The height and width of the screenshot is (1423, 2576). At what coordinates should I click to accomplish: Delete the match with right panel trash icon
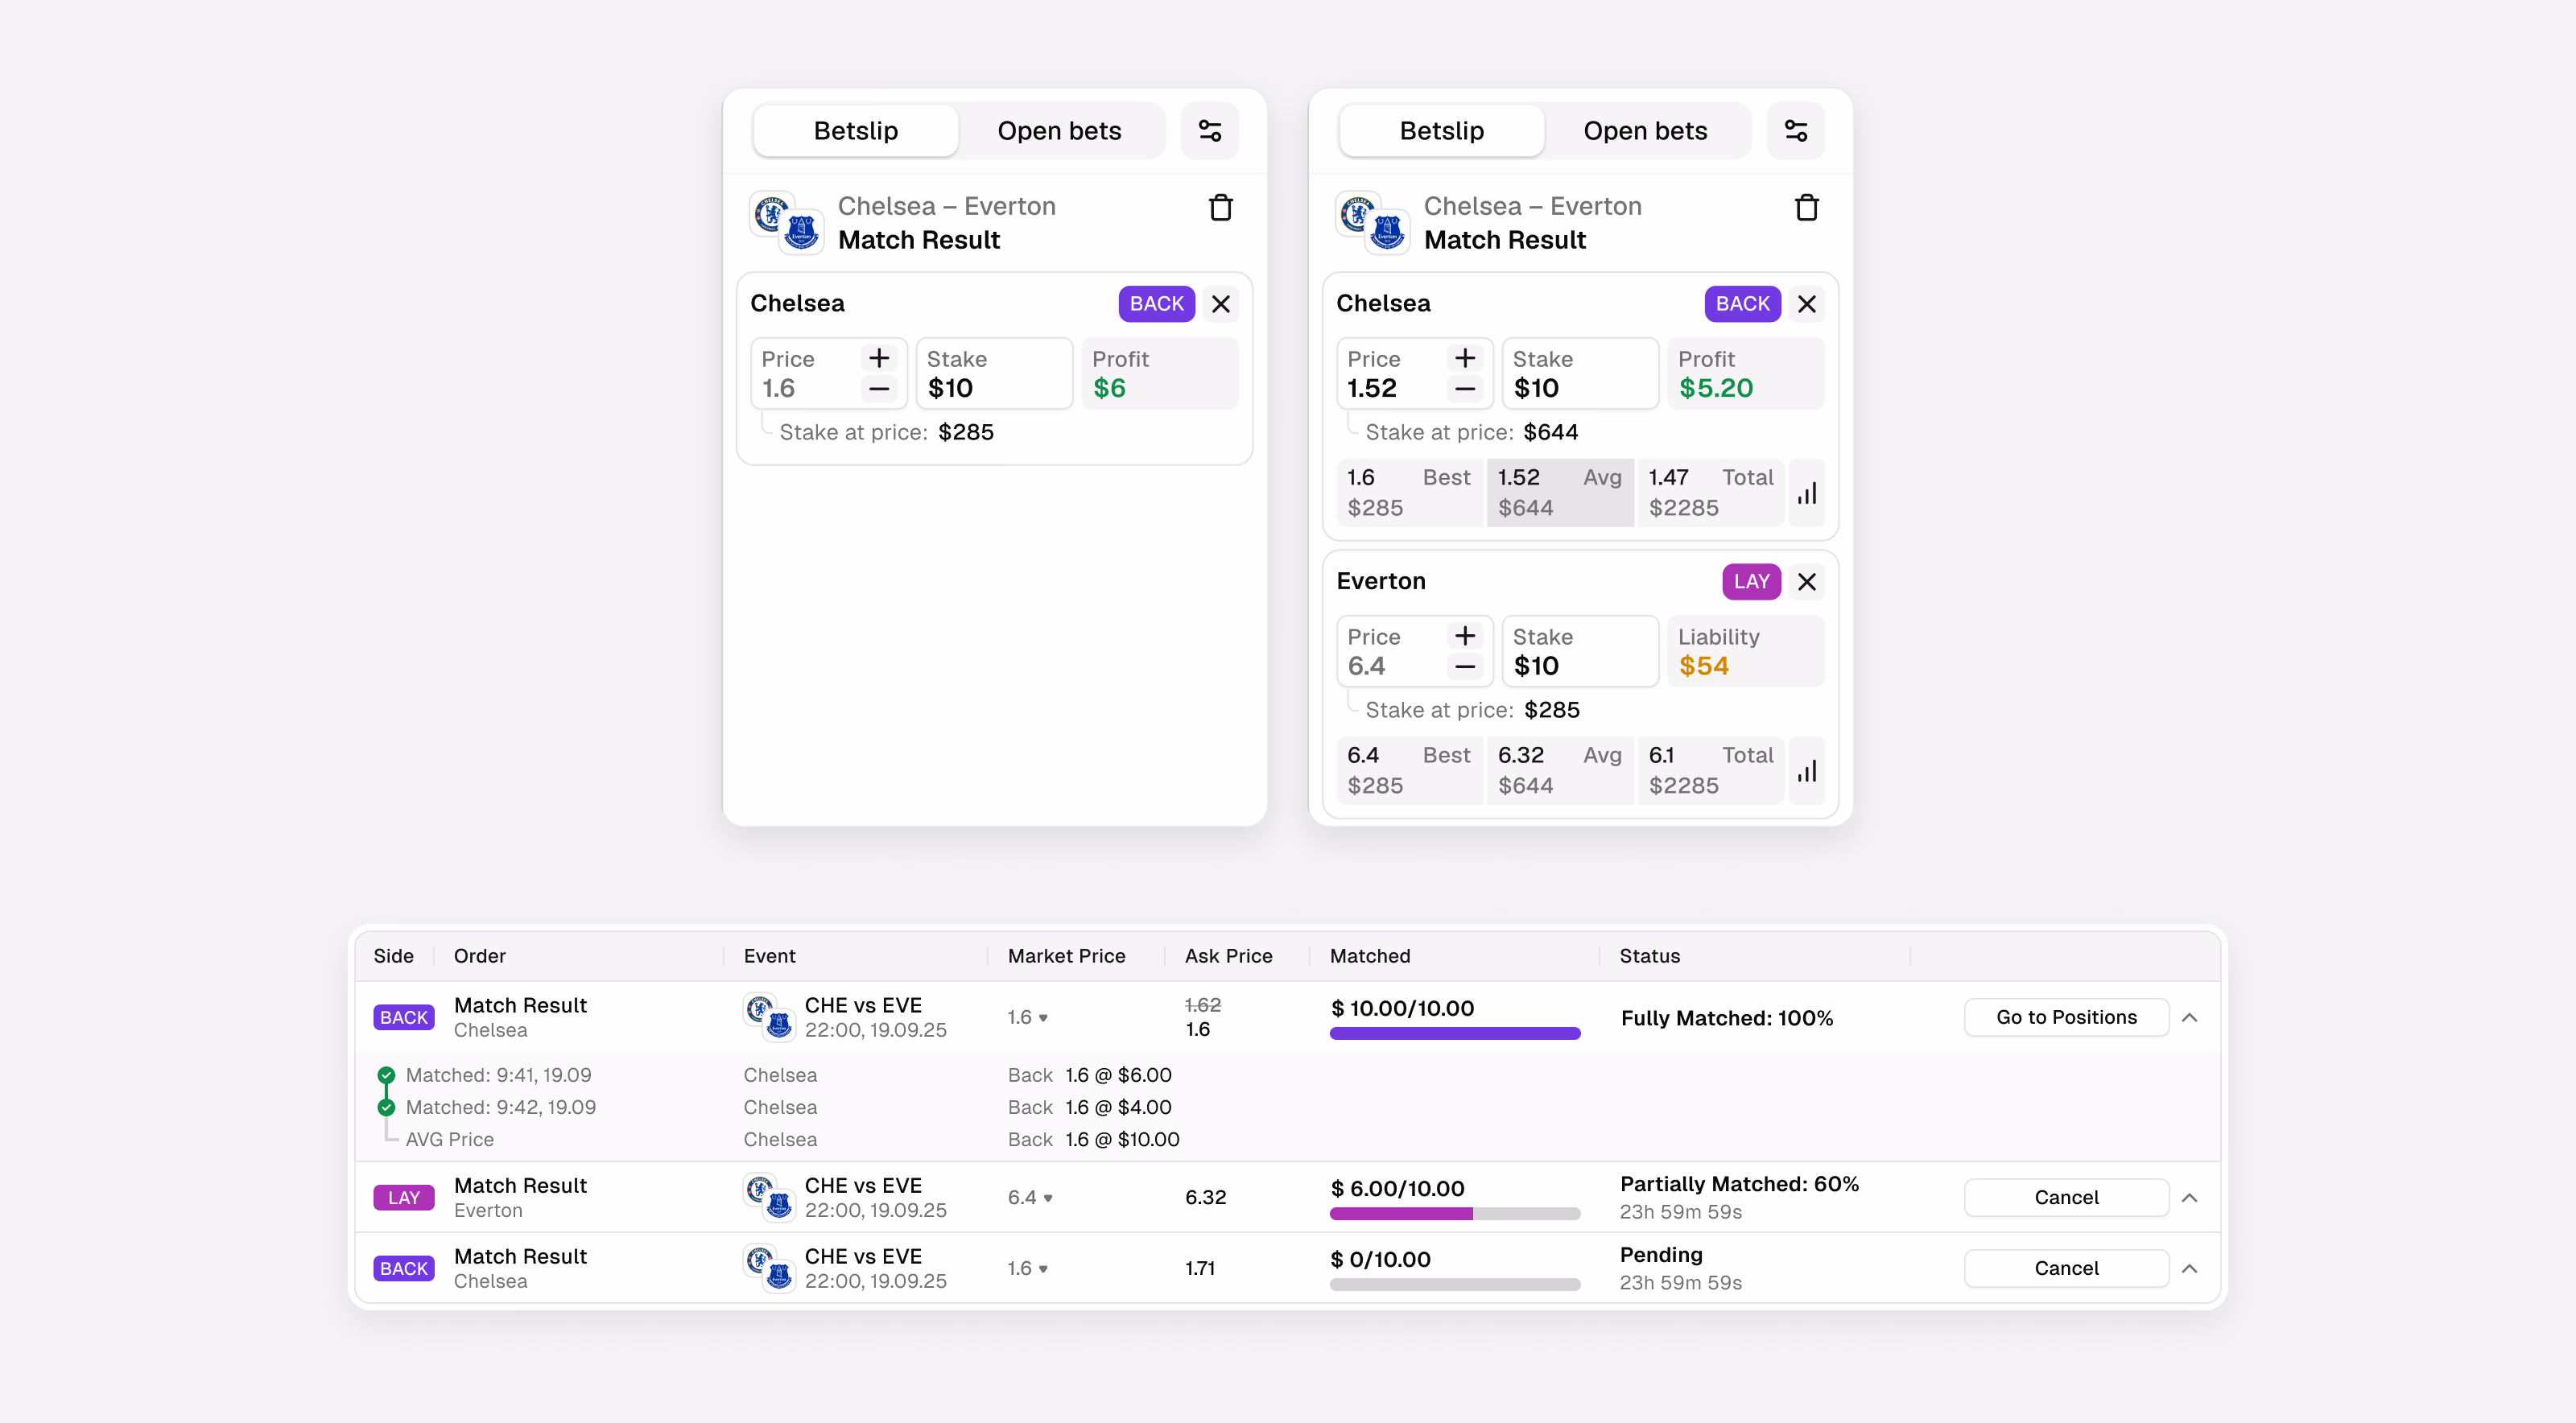click(1806, 208)
